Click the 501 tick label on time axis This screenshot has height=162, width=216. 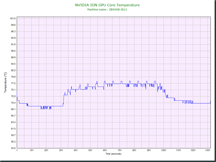click(90, 150)
